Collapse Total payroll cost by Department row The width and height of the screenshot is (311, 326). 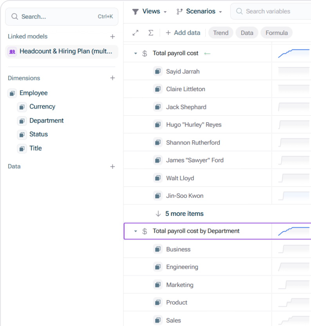pos(136,231)
